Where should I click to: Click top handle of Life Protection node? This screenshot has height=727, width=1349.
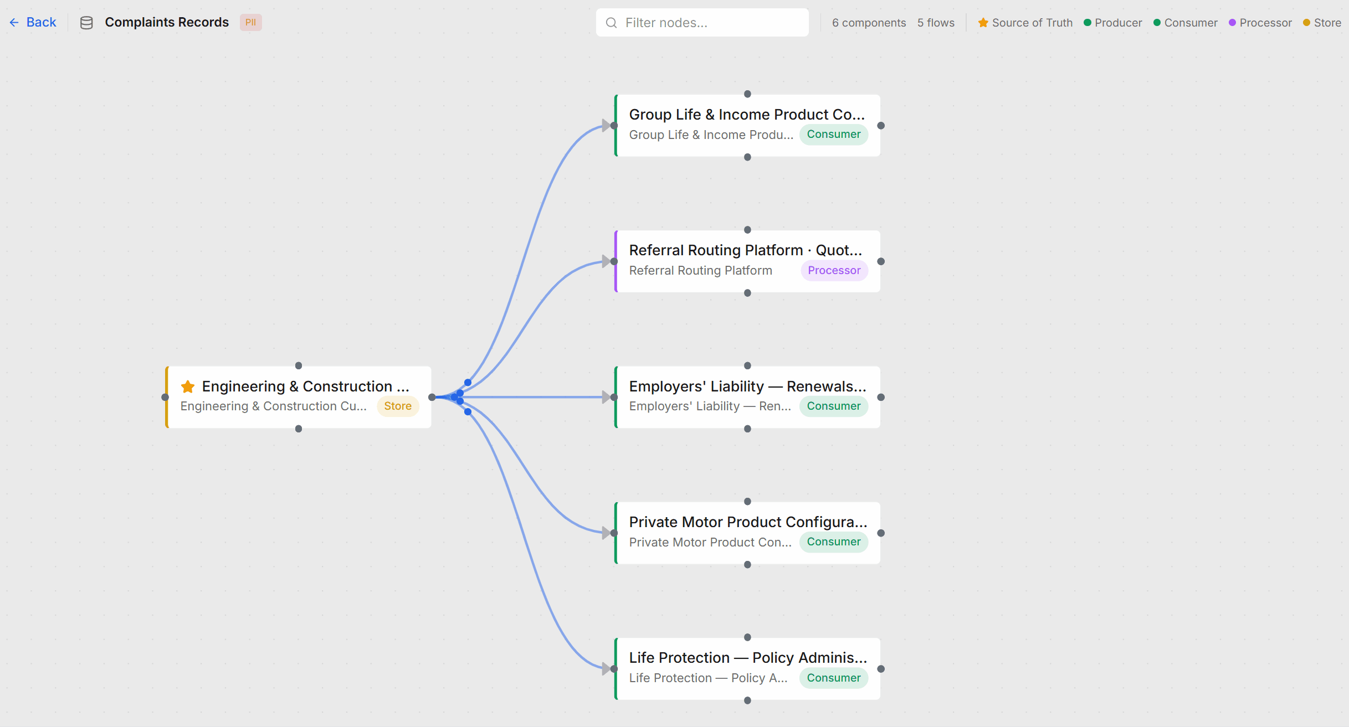pyautogui.click(x=747, y=637)
